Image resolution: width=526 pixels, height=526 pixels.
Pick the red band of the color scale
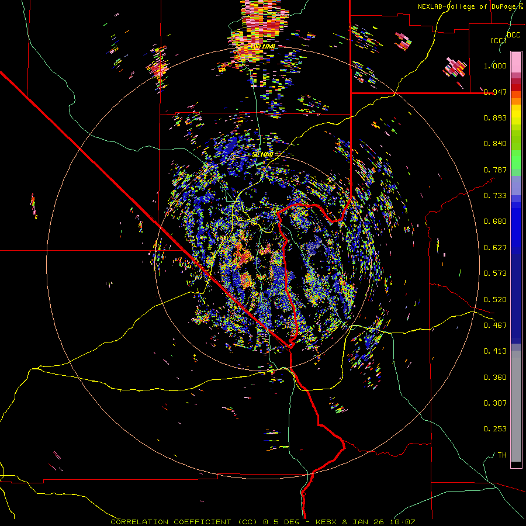[x=516, y=88]
